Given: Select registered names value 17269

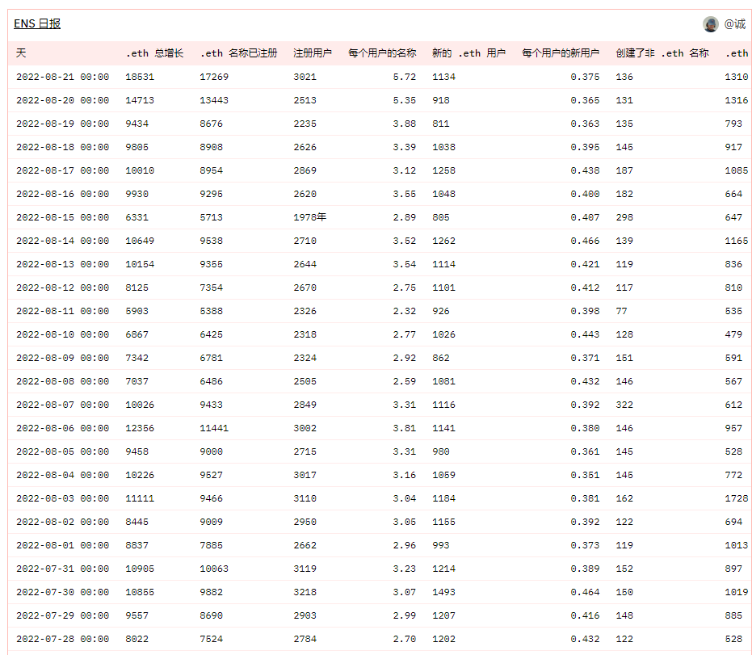Looking at the screenshot, I should tap(214, 77).
